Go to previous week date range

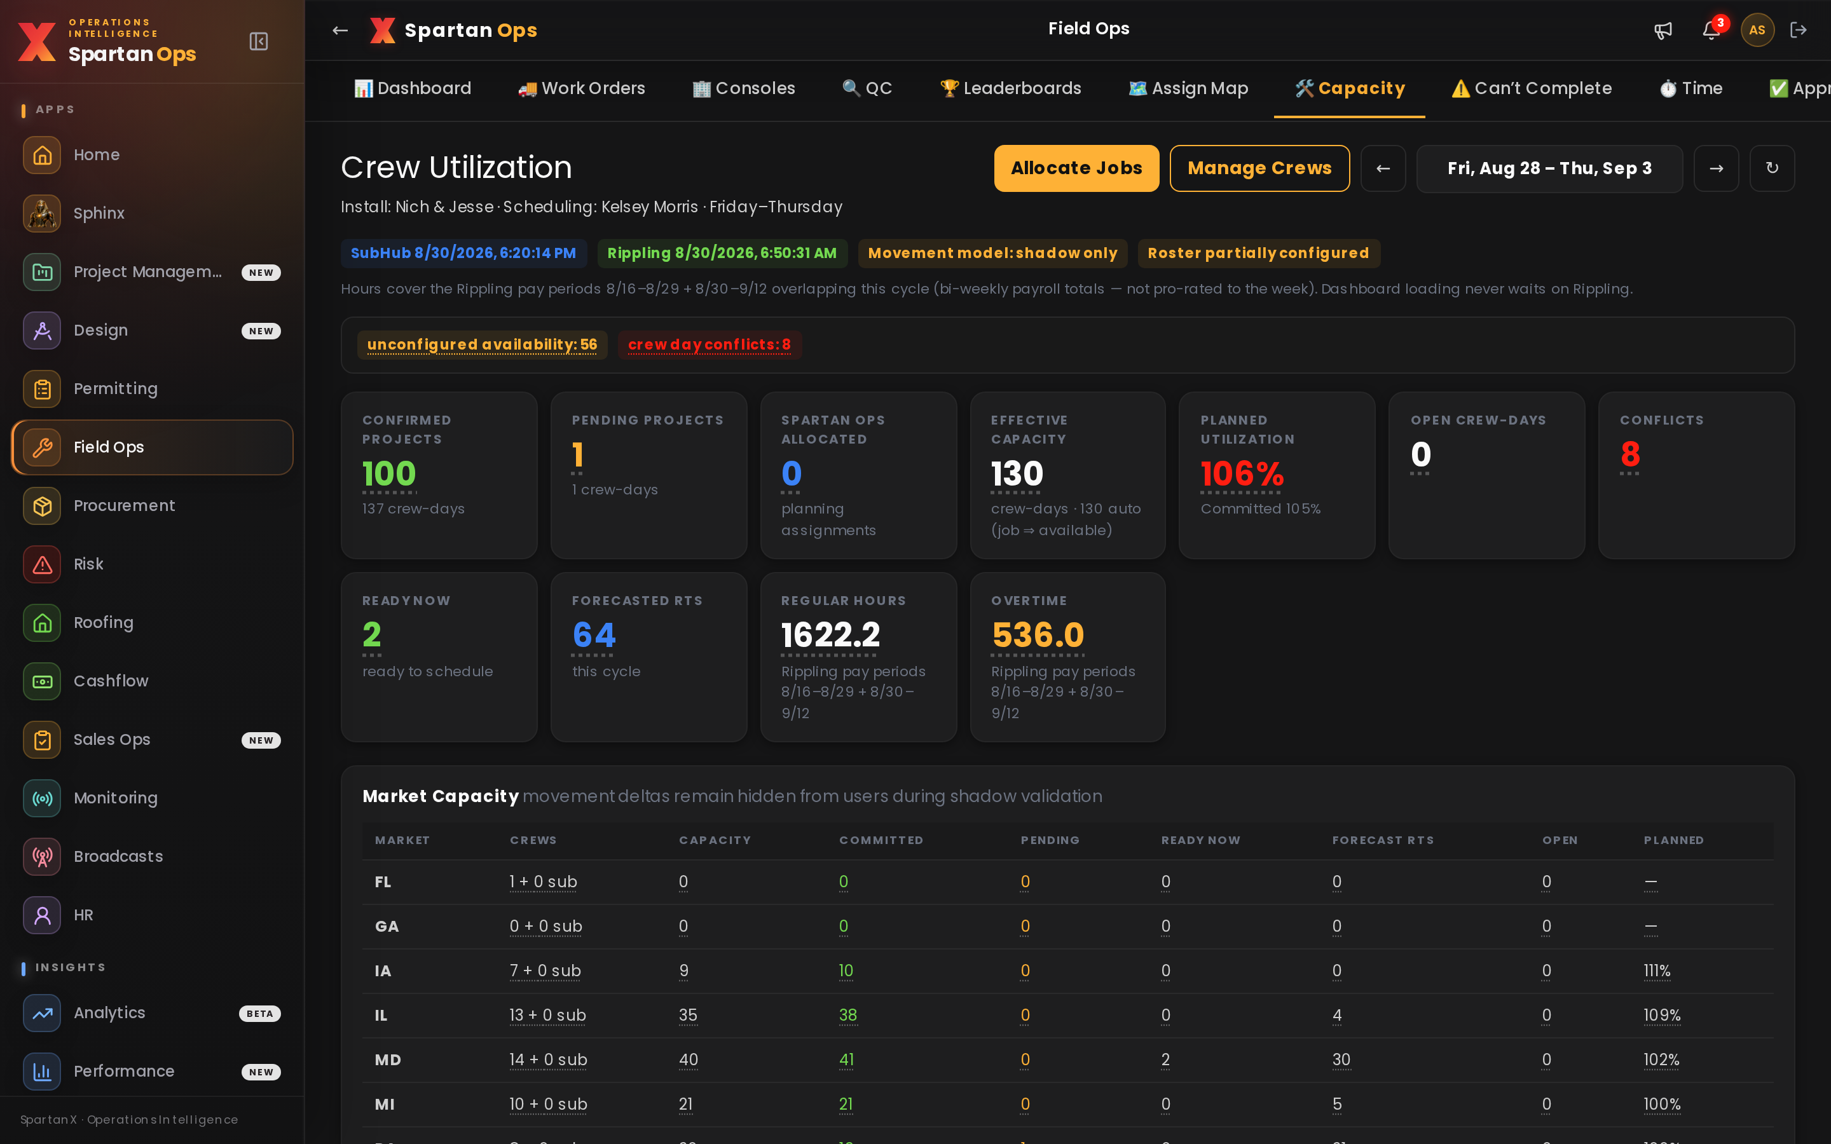point(1383,168)
